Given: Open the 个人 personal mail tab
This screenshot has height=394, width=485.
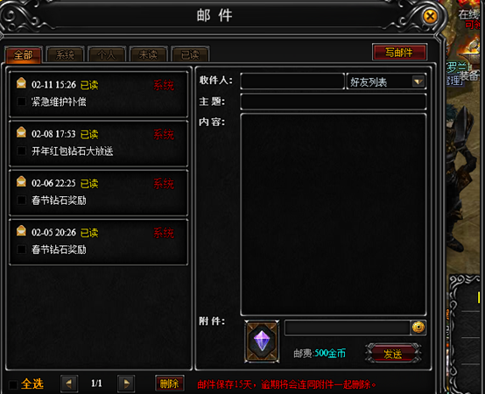Looking at the screenshot, I should pyautogui.click(x=107, y=55).
